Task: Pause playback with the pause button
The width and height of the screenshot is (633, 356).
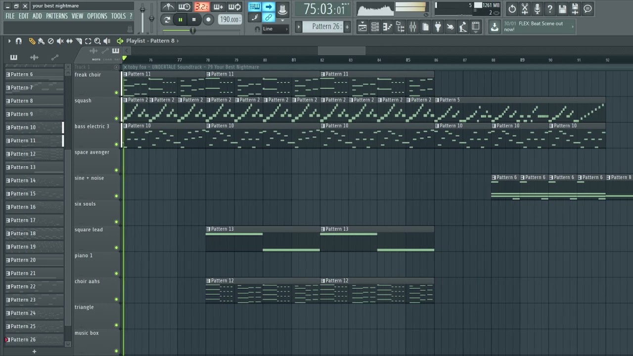Action: (x=181, y=20)
